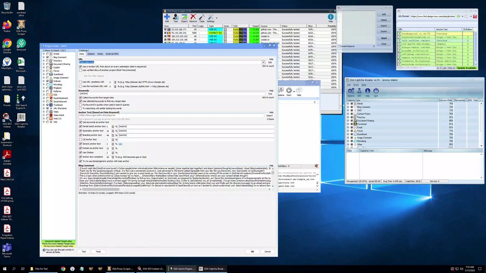Open Recycle Bin desktop icon
This screenshot has width=486, height=273.
coord(7,8)
